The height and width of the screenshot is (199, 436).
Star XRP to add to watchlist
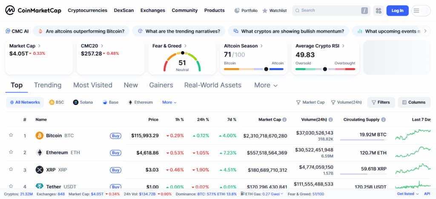pyautogui.click(x=11, y=169)
